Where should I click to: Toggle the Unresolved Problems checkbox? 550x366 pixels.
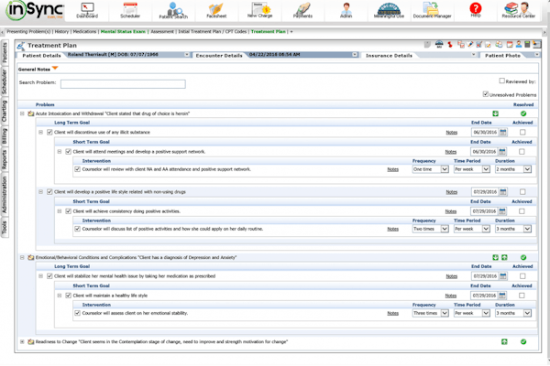486,94
